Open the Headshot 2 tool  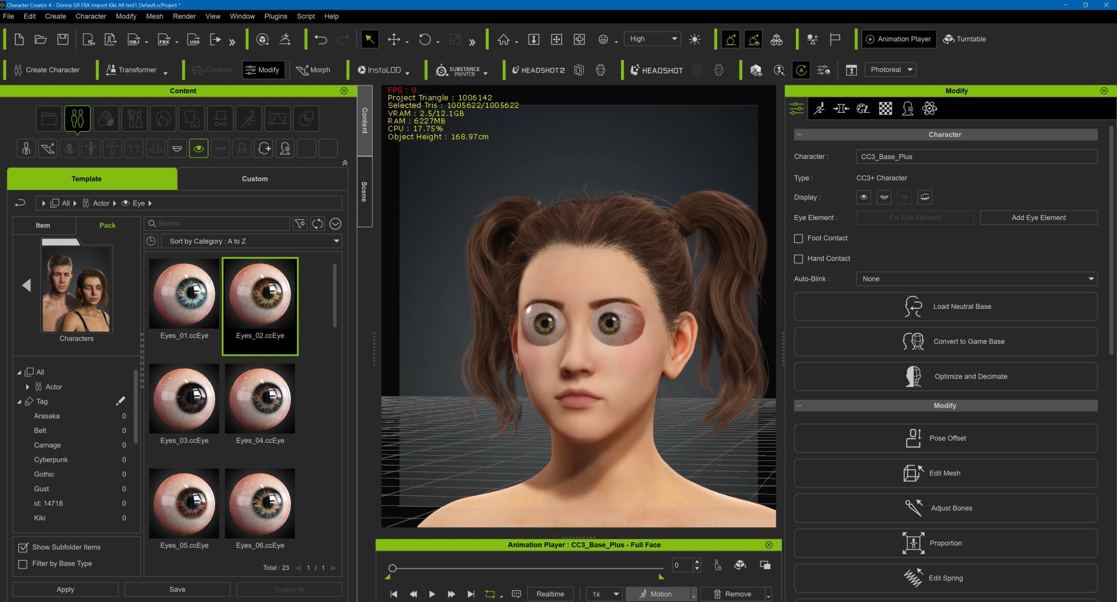[538, 70]
